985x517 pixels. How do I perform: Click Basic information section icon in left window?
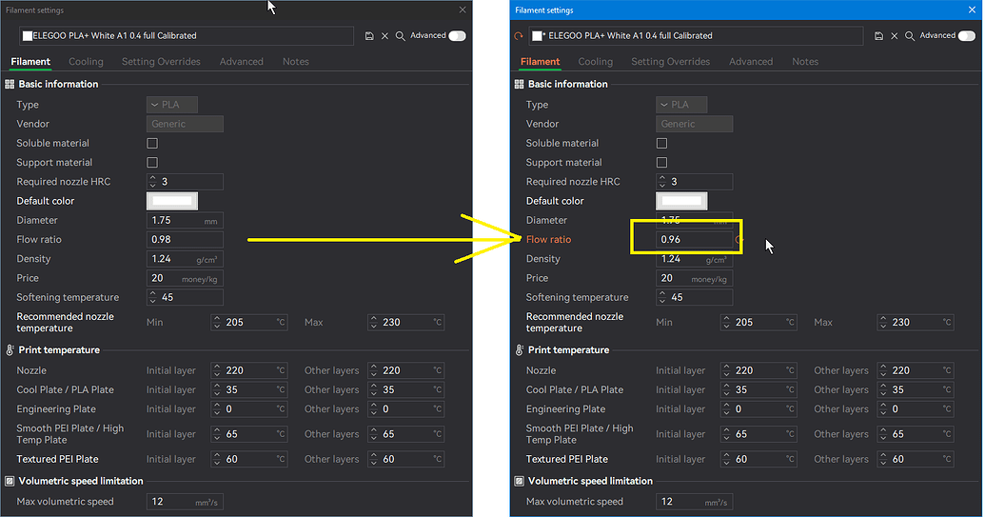(10, 84)
